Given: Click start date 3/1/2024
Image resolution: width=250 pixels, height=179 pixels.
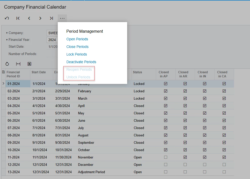Looking at the screenshot, I should 39,98.
